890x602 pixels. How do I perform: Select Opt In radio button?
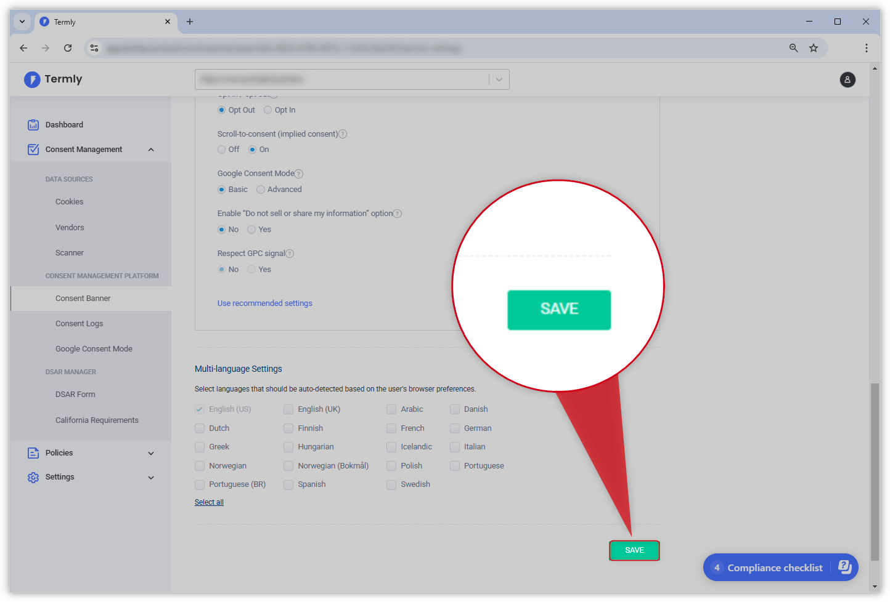tap(268, 110)
